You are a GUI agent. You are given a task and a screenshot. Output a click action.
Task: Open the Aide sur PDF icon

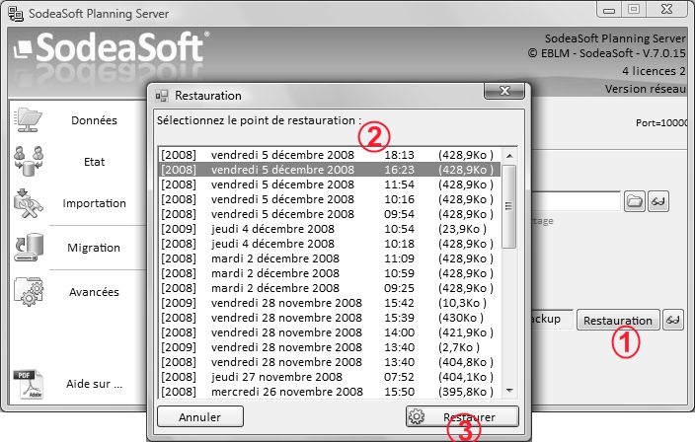(29, 384)
